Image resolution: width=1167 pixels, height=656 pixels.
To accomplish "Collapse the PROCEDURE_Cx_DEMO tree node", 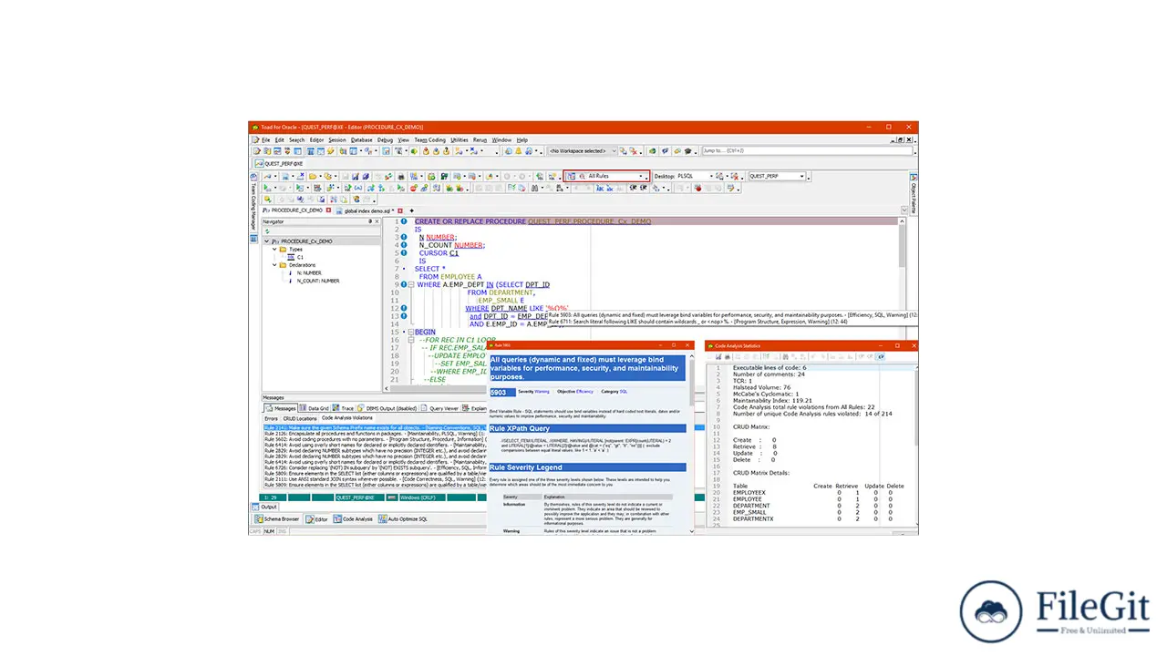I will [x=265, y=241].
